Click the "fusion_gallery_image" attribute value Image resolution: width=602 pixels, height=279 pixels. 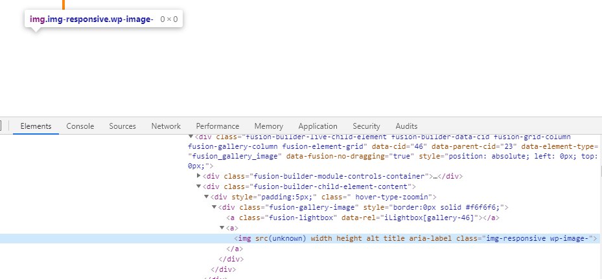(235, 156)
